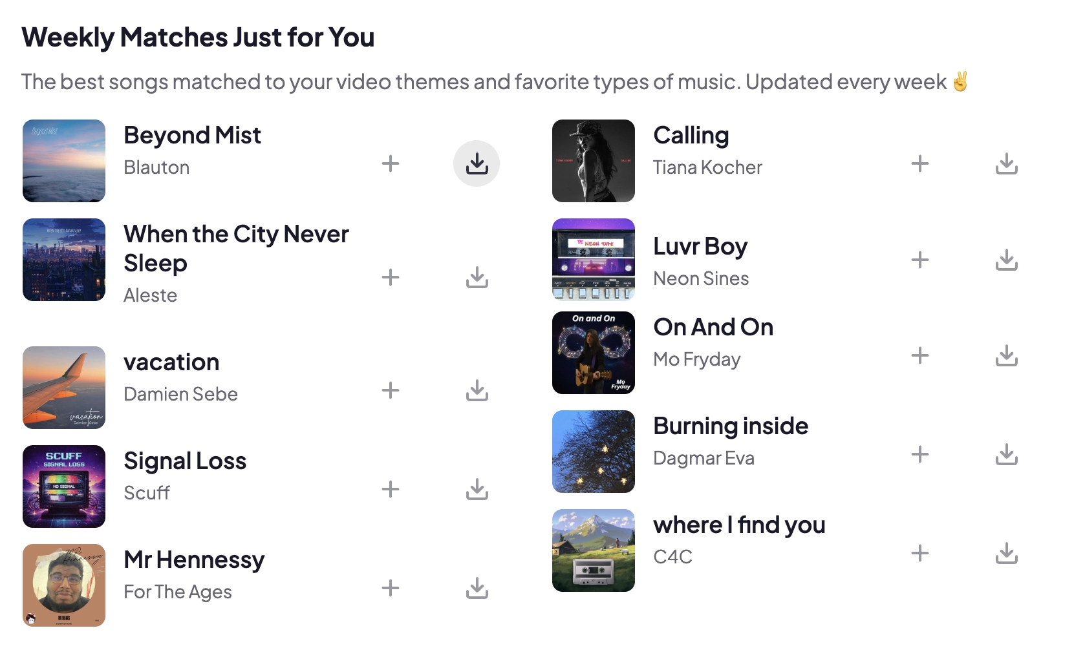Add Calling to your collection
The width and height of the screenshot is (1085, 659).
pos(920,163)
